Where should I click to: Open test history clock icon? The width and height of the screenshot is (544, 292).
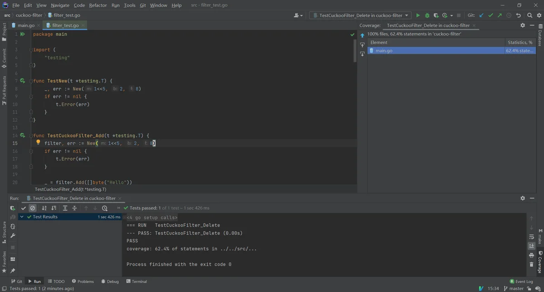[105, 208]
